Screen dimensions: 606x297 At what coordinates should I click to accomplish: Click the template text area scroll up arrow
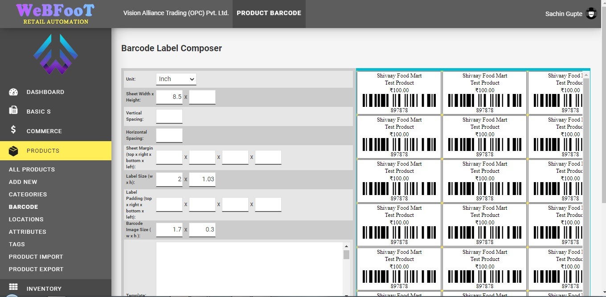(x=346, y=246)
